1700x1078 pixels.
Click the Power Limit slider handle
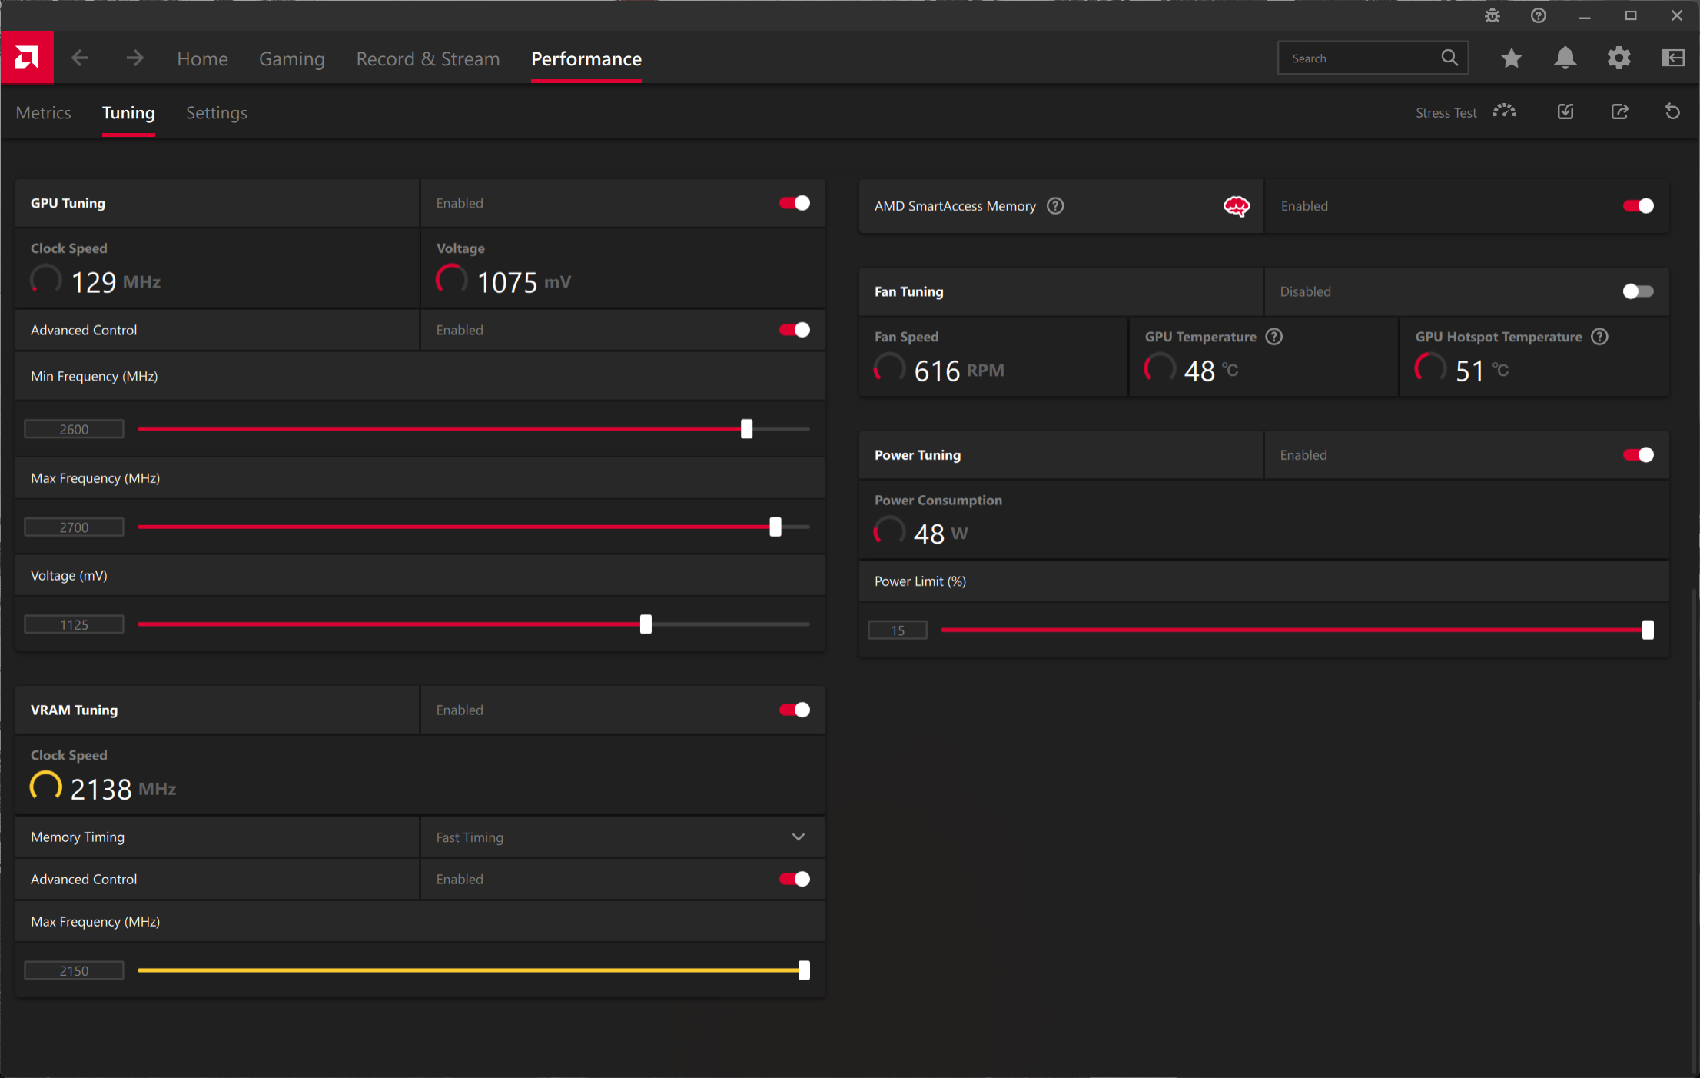pyautogui.click(x=1648, y=630)
